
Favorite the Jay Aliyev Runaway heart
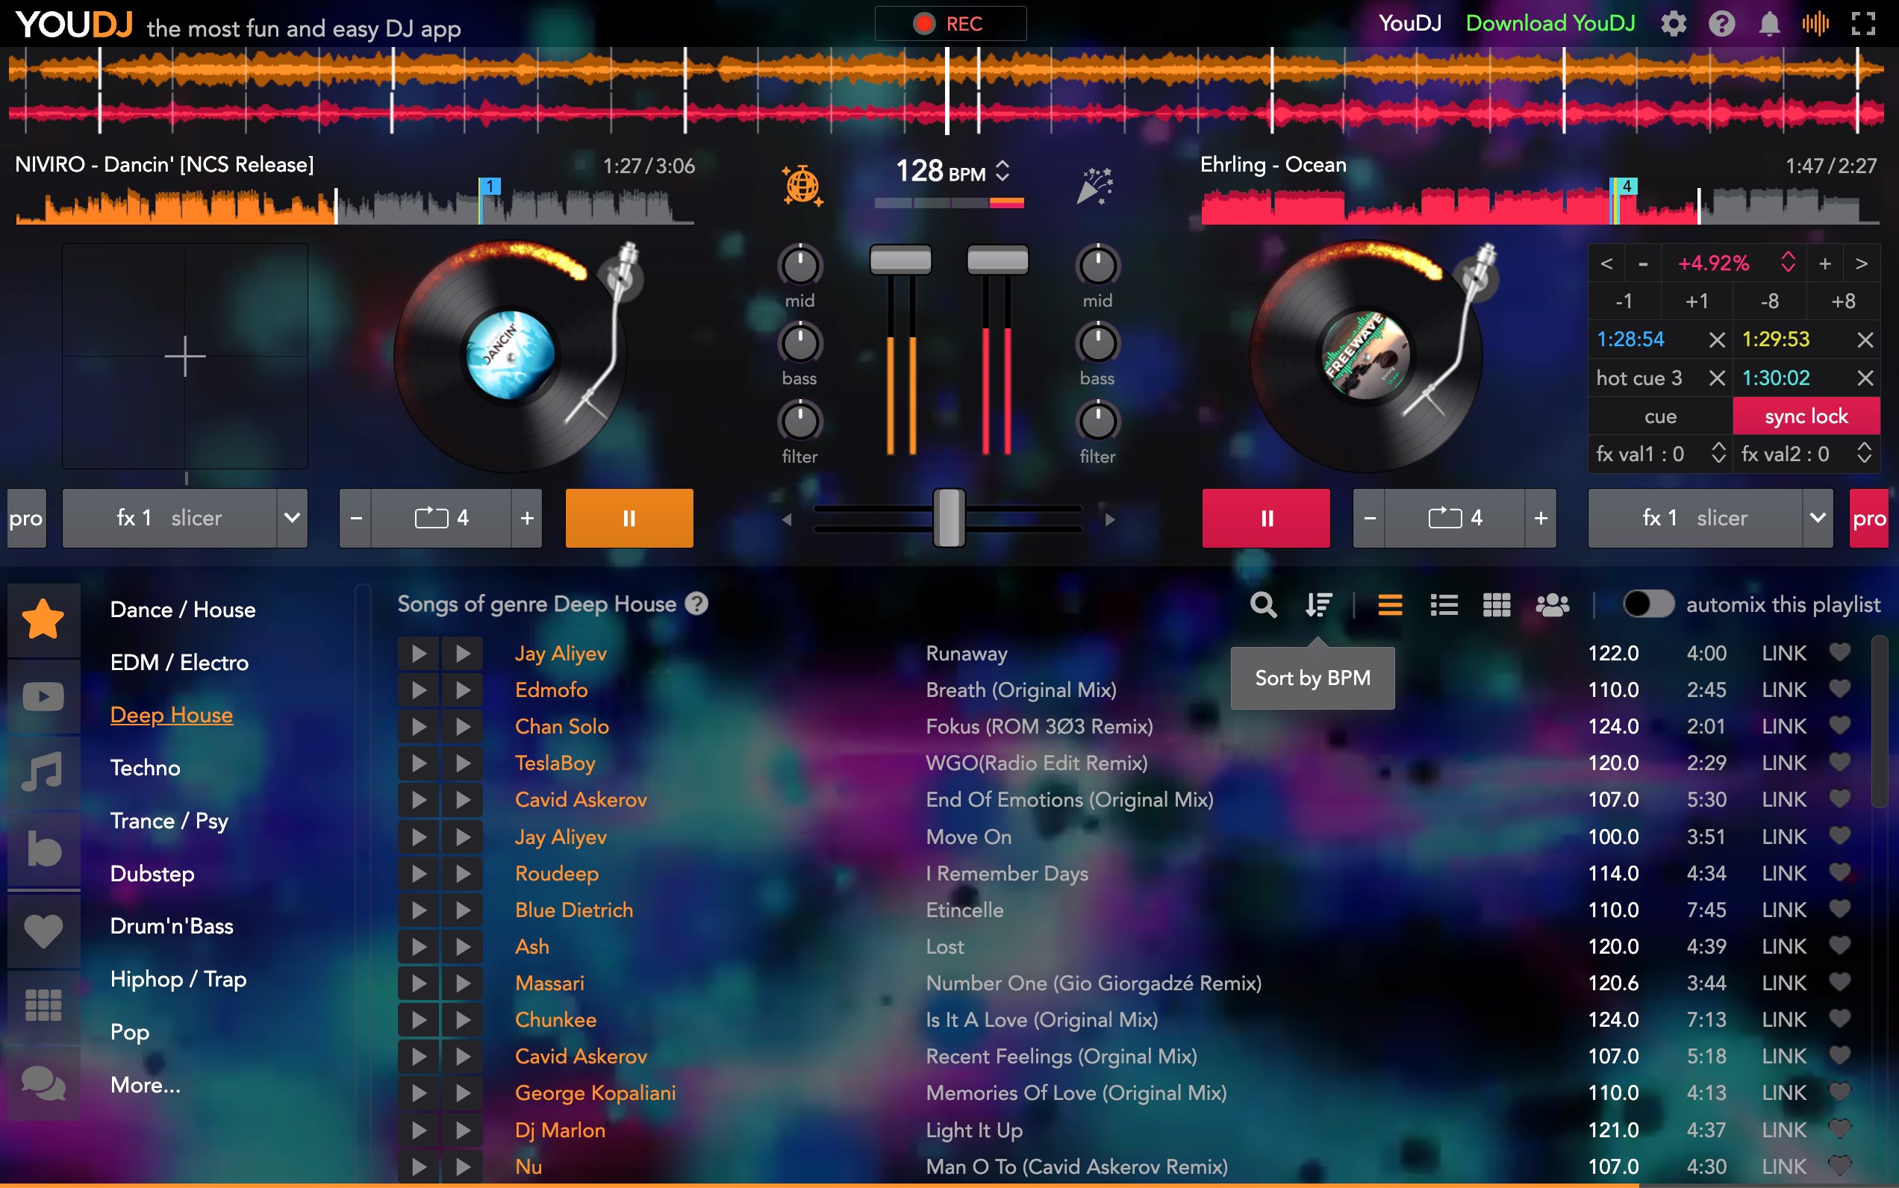[x=1839, y=651]
